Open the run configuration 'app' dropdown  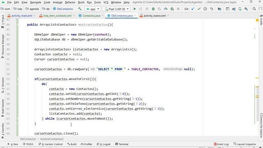pos(93,9)
